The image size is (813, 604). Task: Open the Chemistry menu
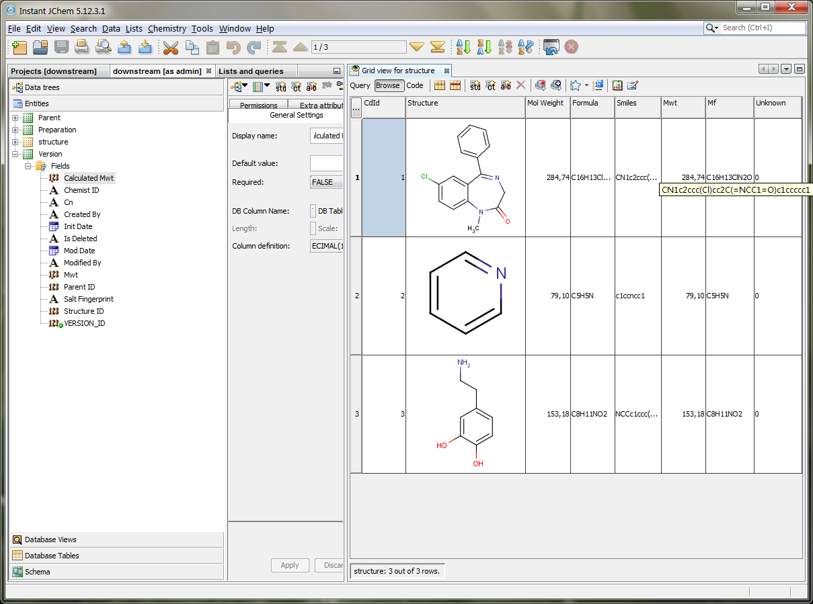tap(167, 28)
